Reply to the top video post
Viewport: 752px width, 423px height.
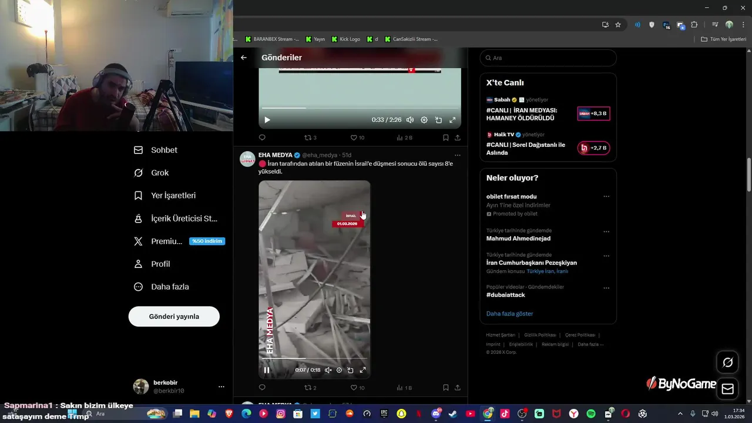(262, 137)
